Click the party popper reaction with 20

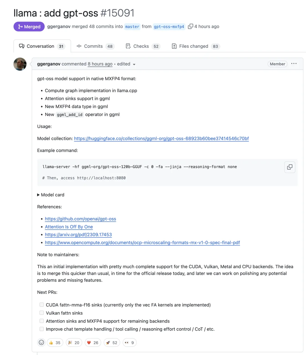click(74, 342)
